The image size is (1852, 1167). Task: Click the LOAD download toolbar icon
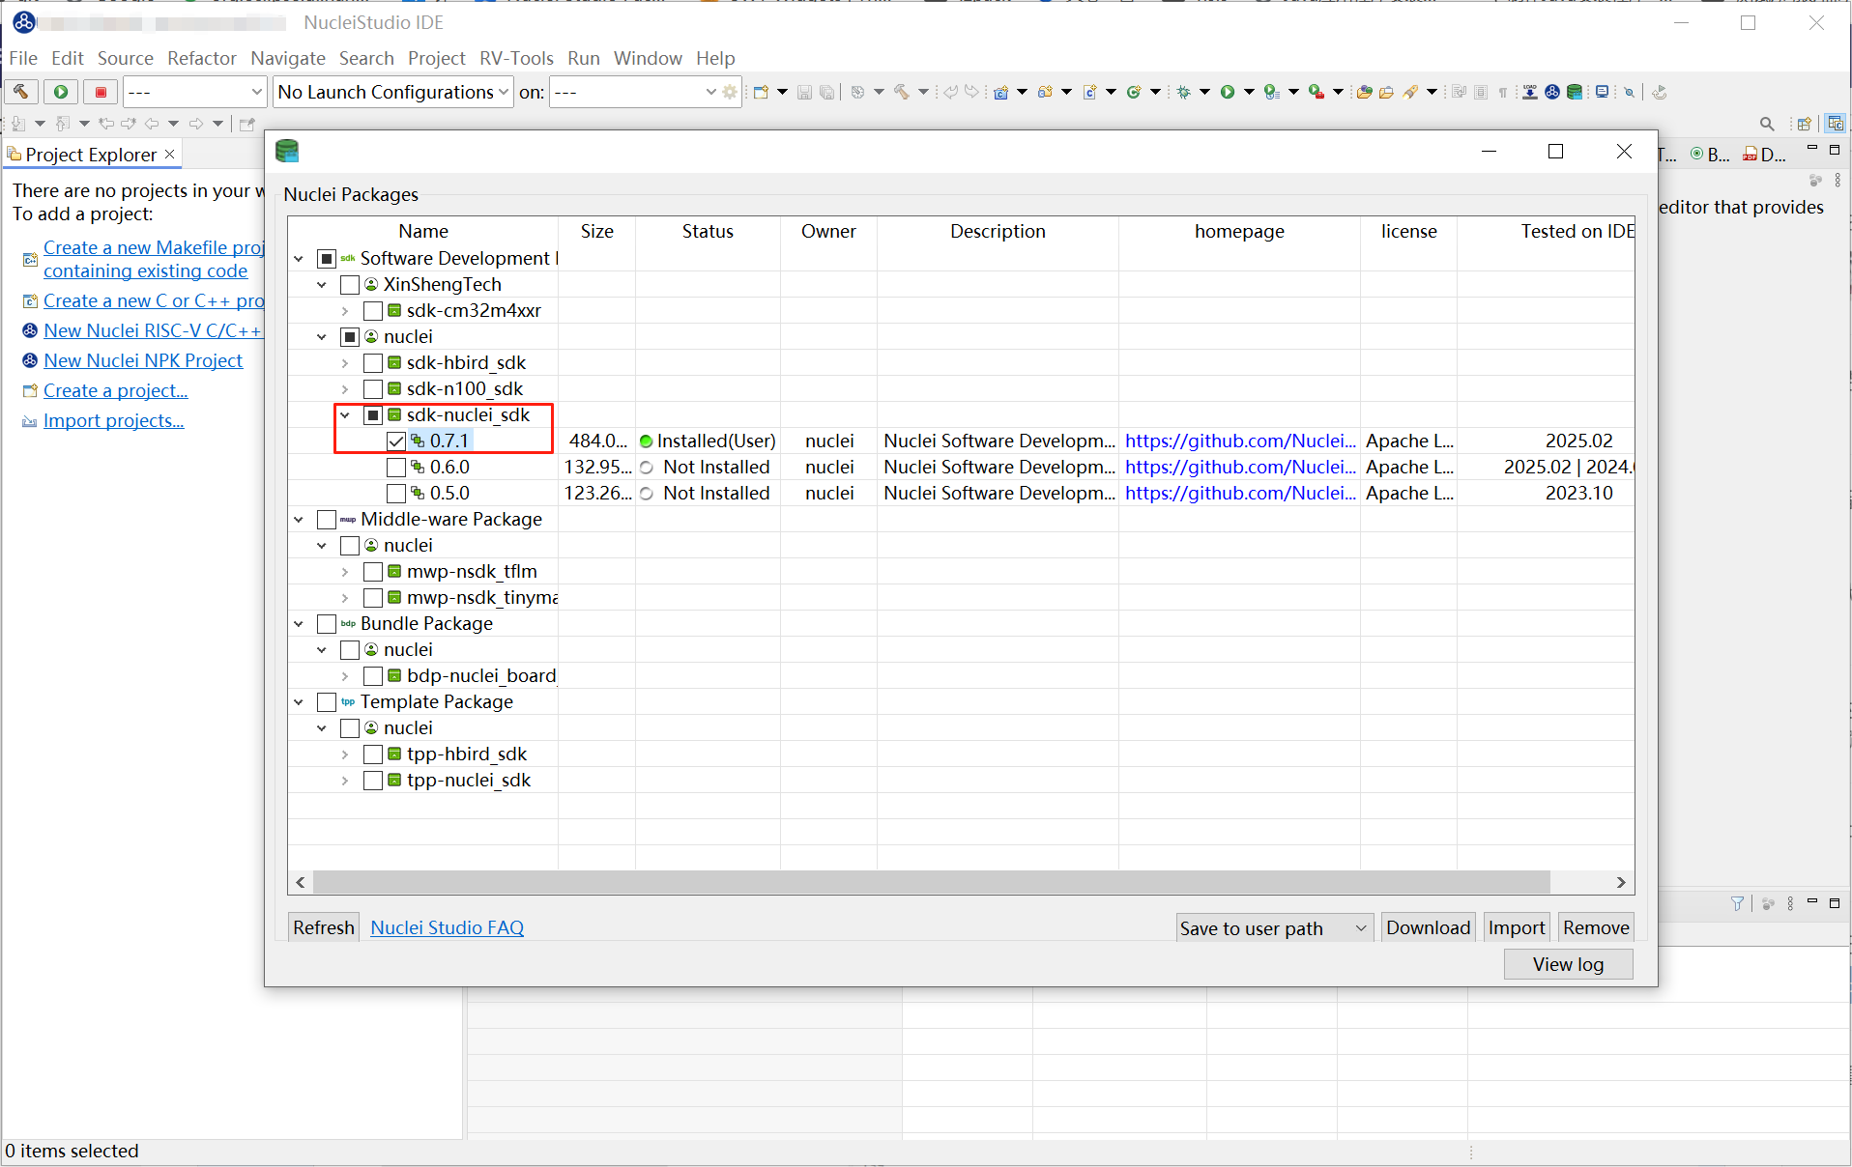pos(1530,92)
